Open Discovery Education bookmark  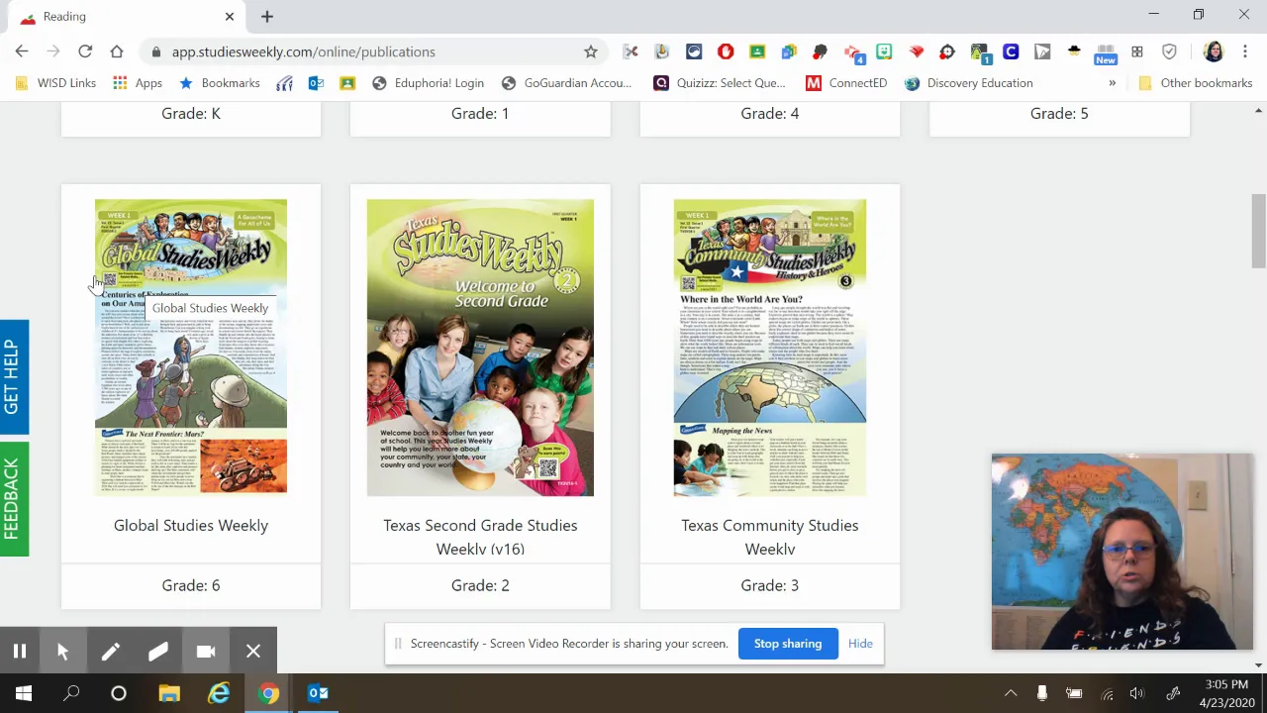coord(969,83)
